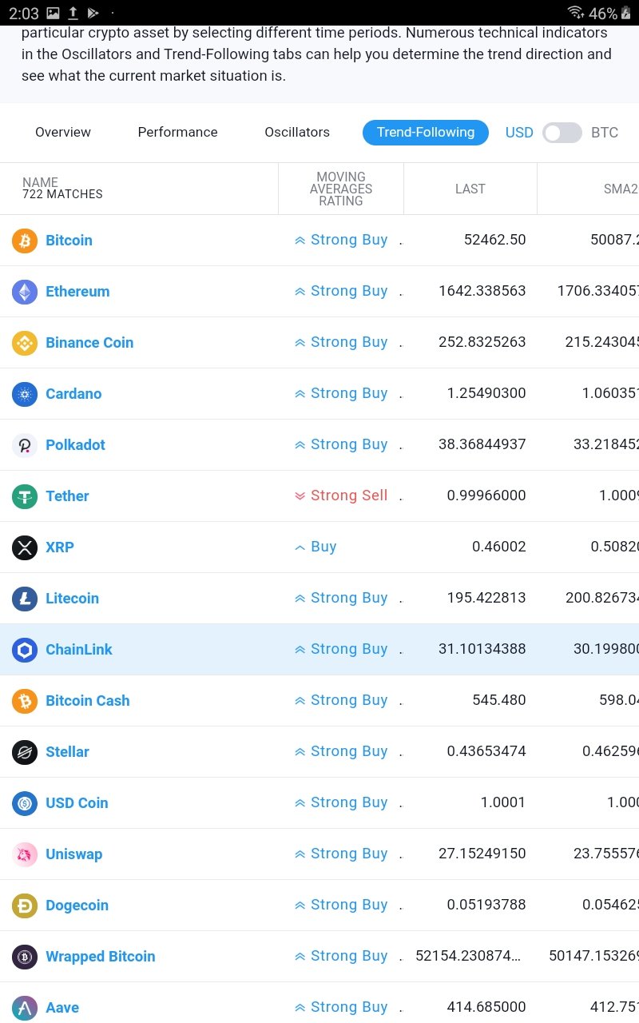Open the Tether link
This screenshot has height=1023, width=639.
coord(67,496)
